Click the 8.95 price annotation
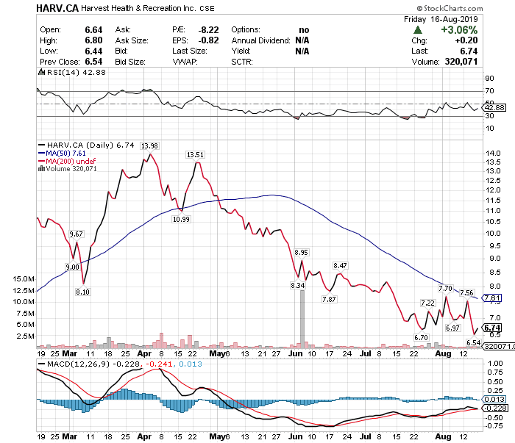515x443 pixels. point(301,253)
